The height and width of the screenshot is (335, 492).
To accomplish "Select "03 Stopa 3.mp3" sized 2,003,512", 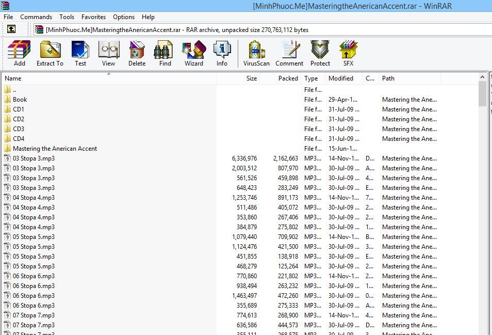I will 34,168.
